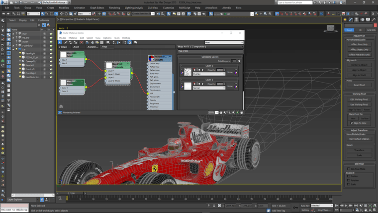The height and width of the screenshot is (213, 378).
Task: Click the red delete icon in material editor toolbar
Action: coord(82,42)
